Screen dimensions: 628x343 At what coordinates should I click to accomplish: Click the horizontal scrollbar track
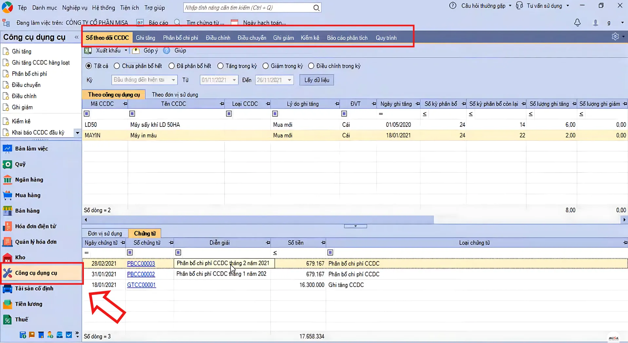click(x=527, y=220)
